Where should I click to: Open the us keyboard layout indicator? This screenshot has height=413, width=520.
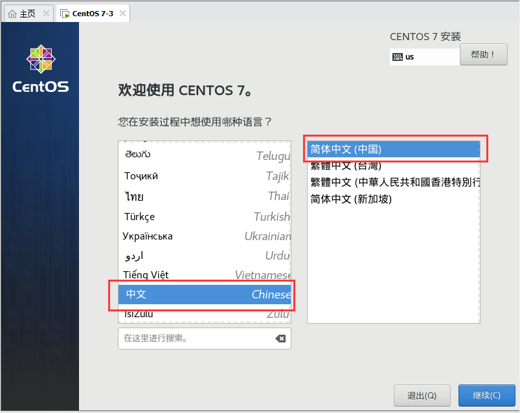425,57
